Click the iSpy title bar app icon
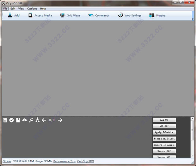This screenshot has width=196, height=166. 3,3
